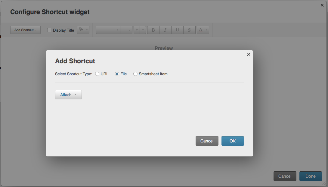Expand the Attach dropdown
This screenshot has width=328, height=187.
(68, 95)
